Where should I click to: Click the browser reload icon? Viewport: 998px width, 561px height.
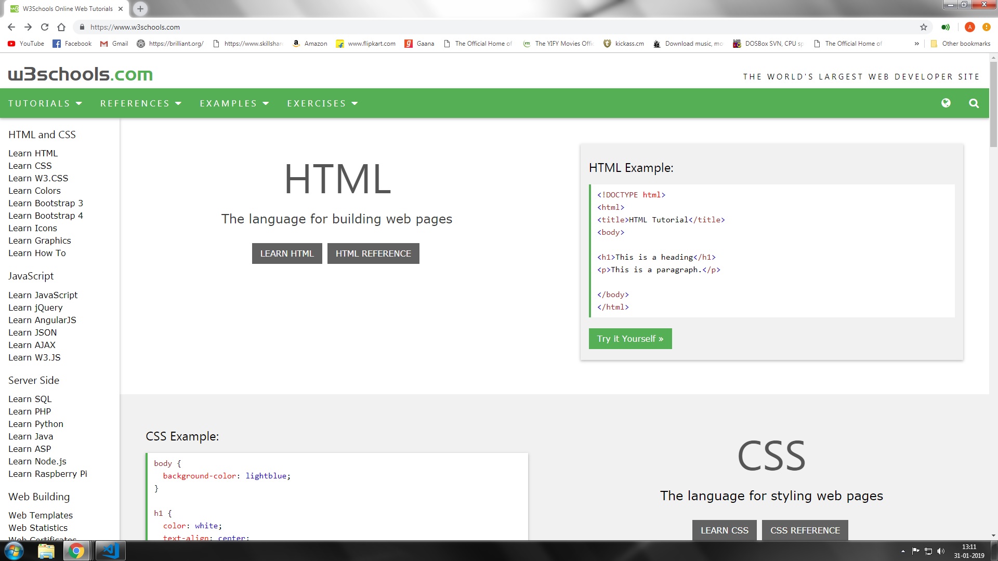pos(45,27)
